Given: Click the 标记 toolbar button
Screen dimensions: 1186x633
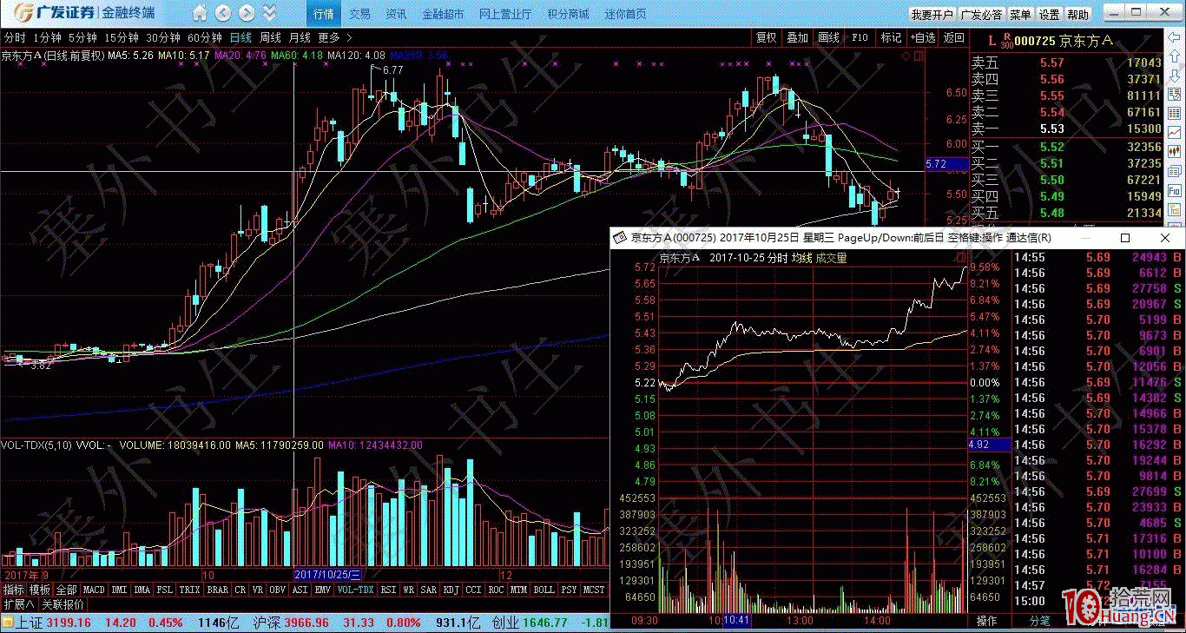Looking at the screenshot, I should (x=891, y=37).
